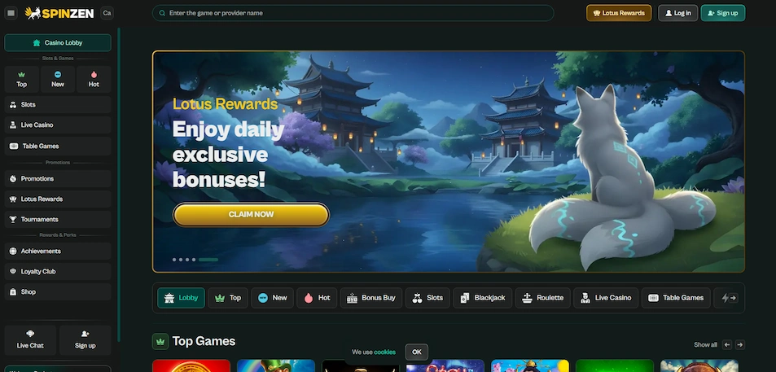The image size is (776, 372).
Task: Go to third banner slide dot
Action: point(187,260)
